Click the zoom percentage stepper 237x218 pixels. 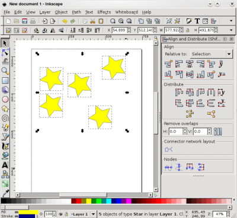228,214
